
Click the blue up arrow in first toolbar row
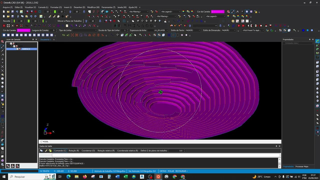tap(70, 12)
